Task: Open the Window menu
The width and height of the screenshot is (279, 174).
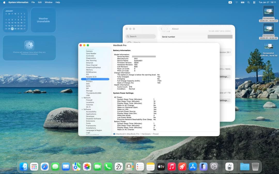Action: click(x=48, y=2)
